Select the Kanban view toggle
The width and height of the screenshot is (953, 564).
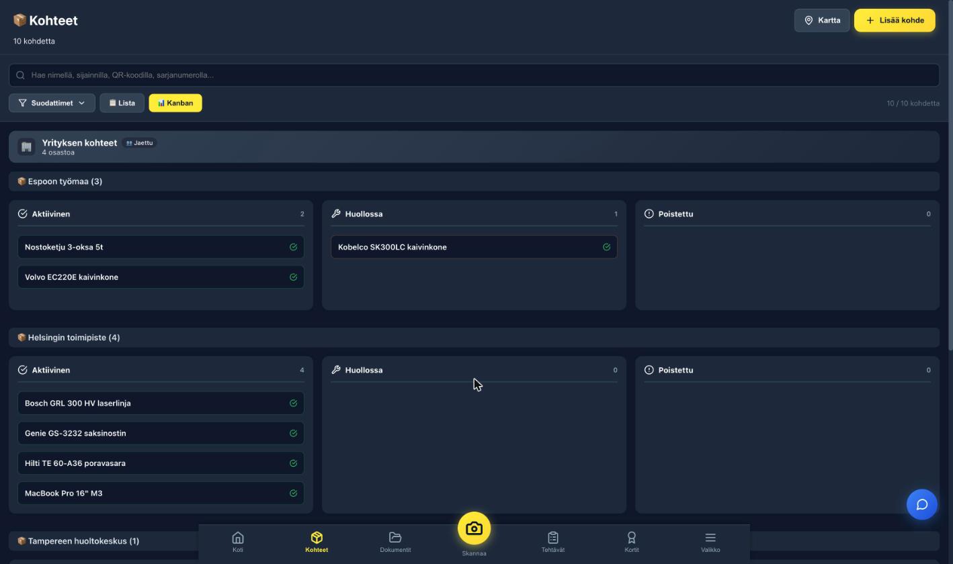coord(175,103)
